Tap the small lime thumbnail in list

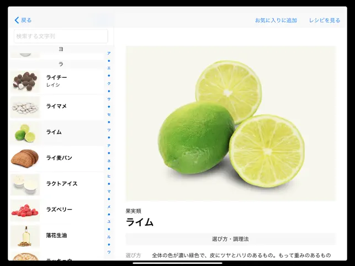coord(25,133)
